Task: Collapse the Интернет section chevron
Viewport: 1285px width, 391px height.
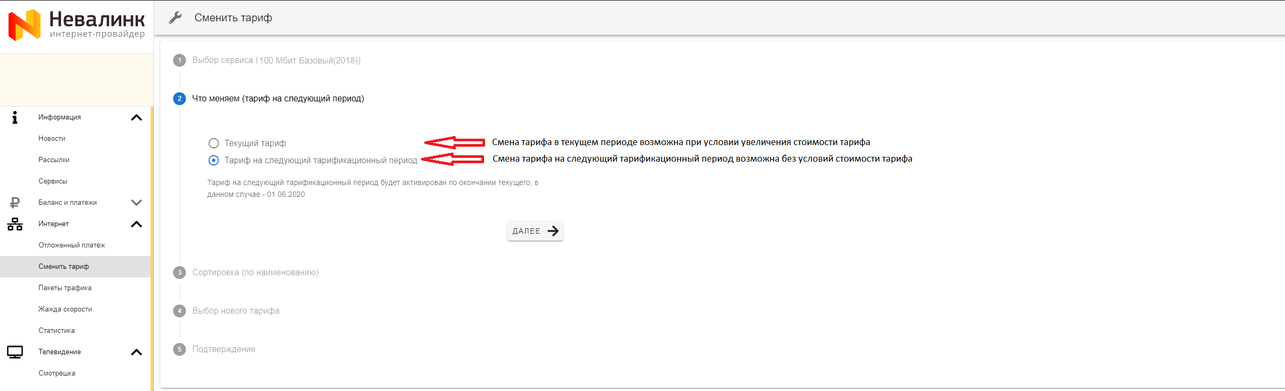Action: tap(137, 224)
